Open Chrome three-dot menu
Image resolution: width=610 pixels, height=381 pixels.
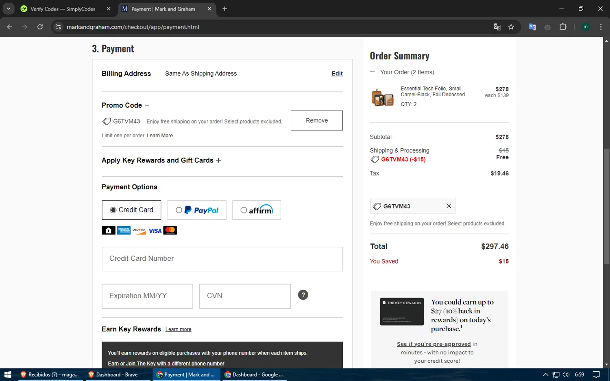(x=601, y=27)
